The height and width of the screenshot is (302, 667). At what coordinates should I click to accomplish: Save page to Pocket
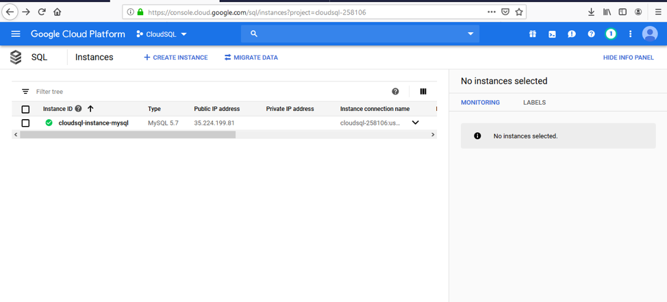pos(505,12)
